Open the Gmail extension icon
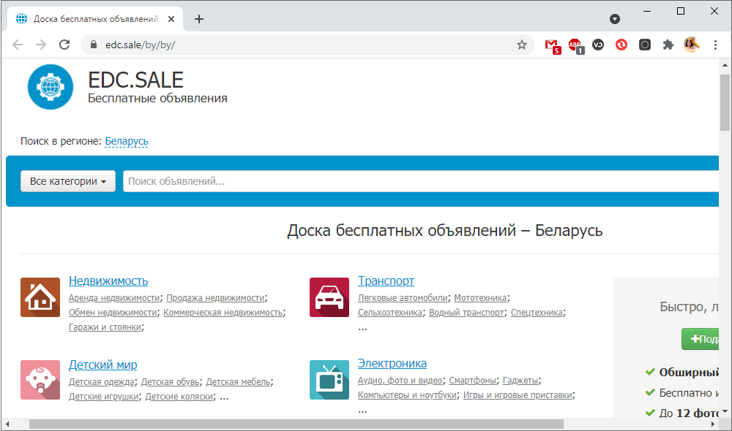The height and width of the screenshot is (431, 732). (x=552, y=45)
